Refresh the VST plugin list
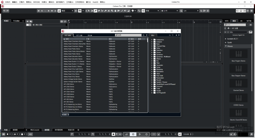This screenshot has width=255, height=138. pyautogui.click(x=143, y=35)
